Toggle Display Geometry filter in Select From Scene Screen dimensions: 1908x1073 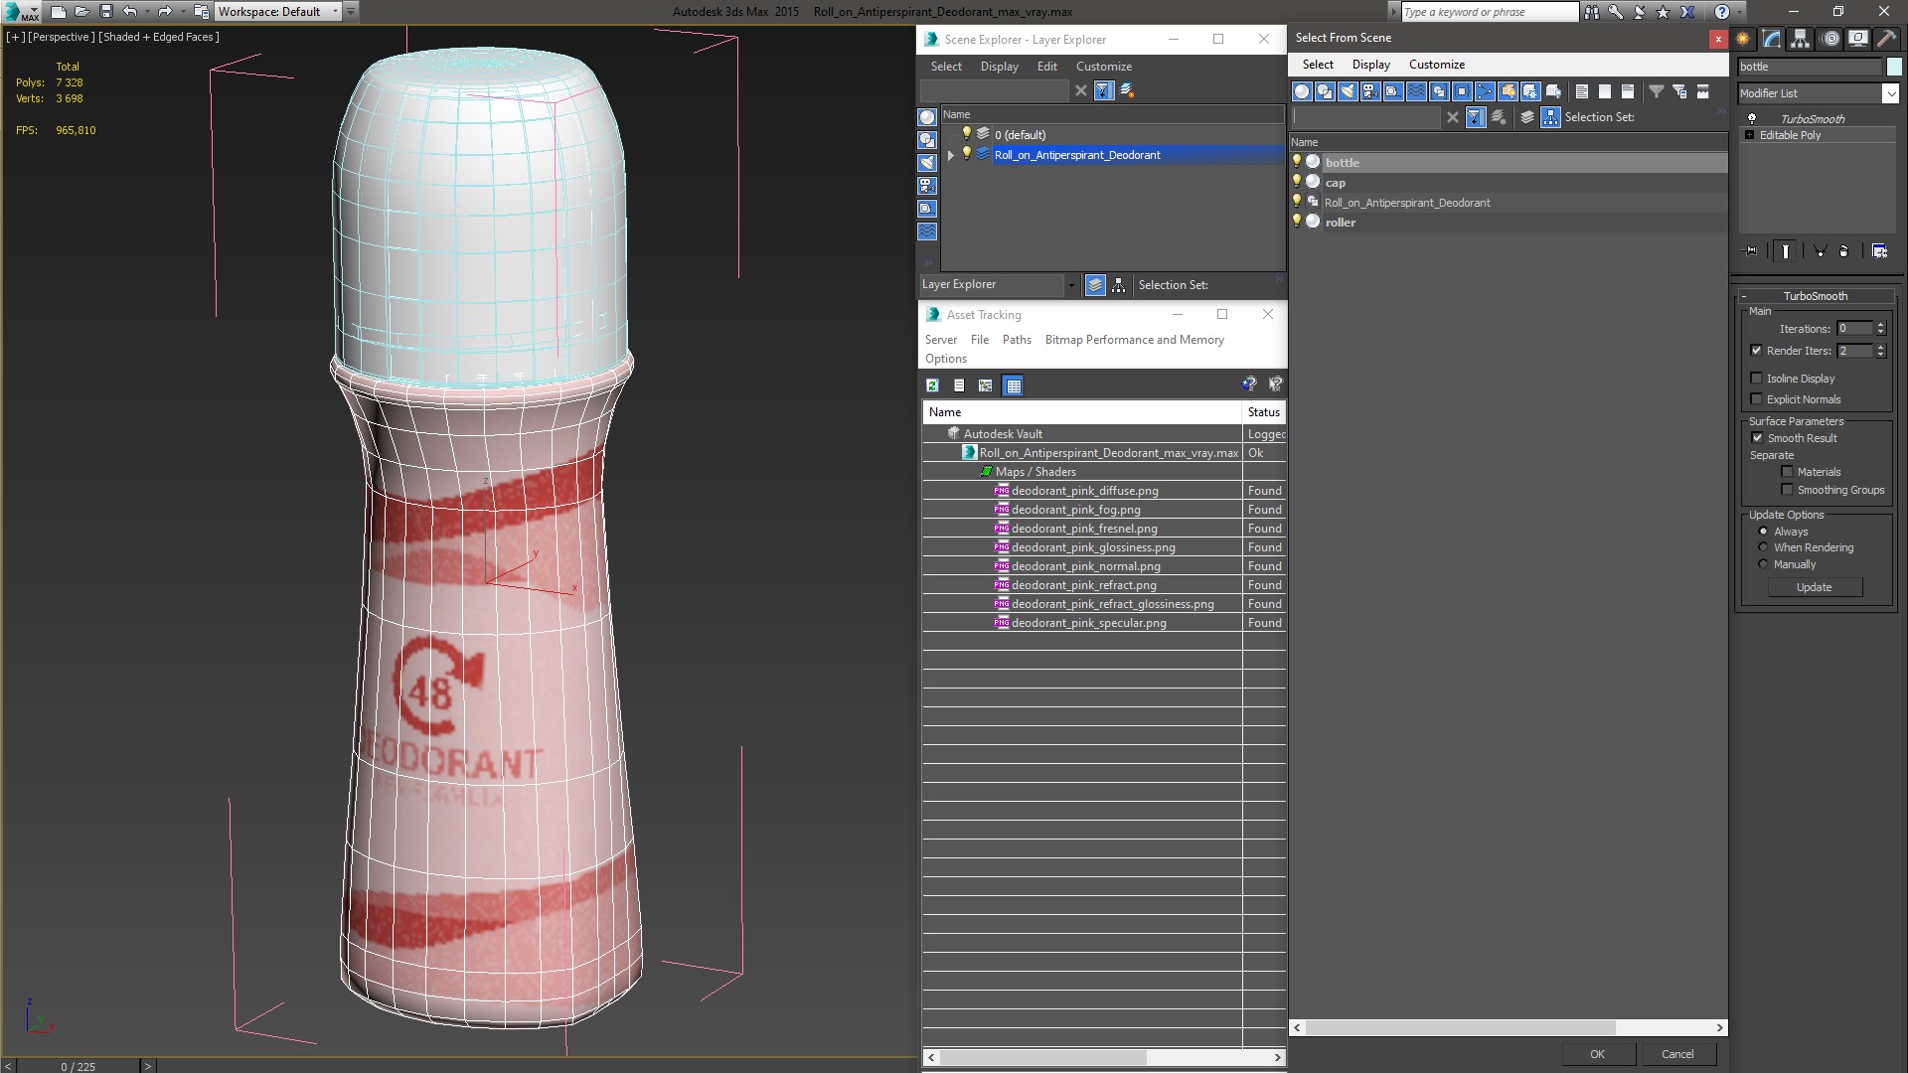[x=1302, y=91]
